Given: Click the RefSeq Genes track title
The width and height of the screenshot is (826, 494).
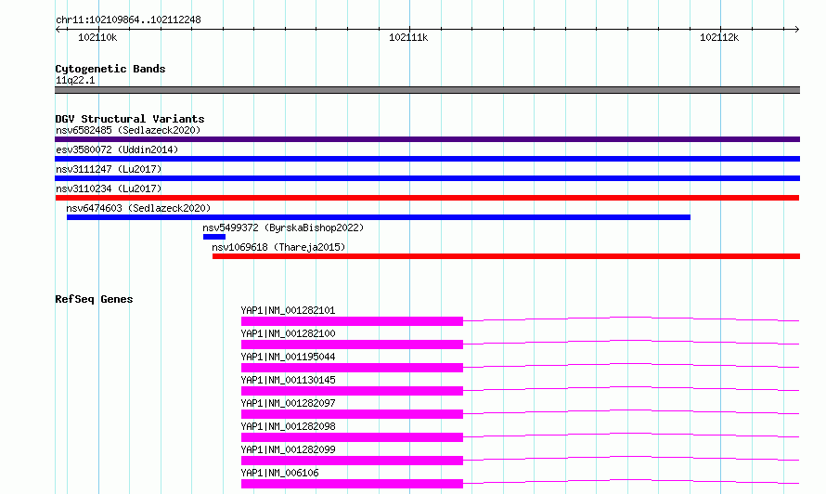Looking at the screenshot, I should [x=94, y=299].
